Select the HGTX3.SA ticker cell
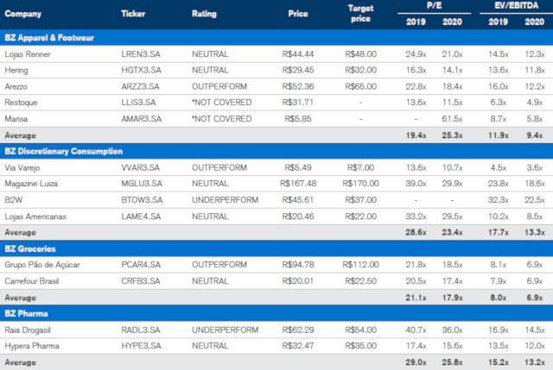This screenshot has width=553, height=370. (x=141, y=70)
